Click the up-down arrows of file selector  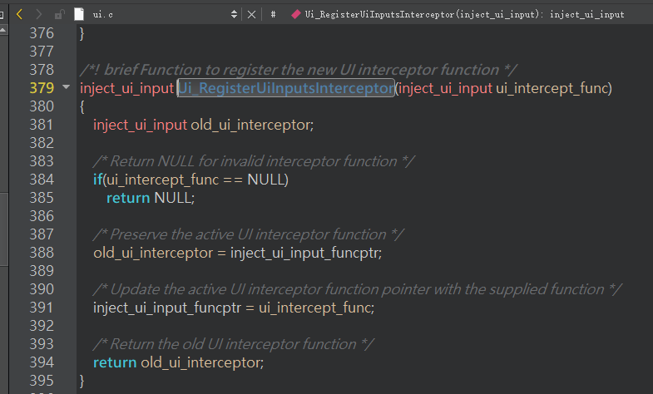234,15
